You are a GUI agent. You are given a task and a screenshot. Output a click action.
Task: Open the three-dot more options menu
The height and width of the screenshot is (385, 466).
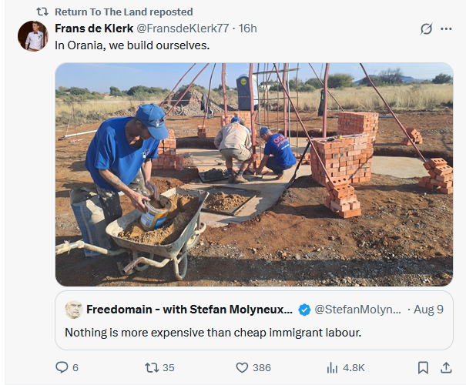click(x=446, y=28)
